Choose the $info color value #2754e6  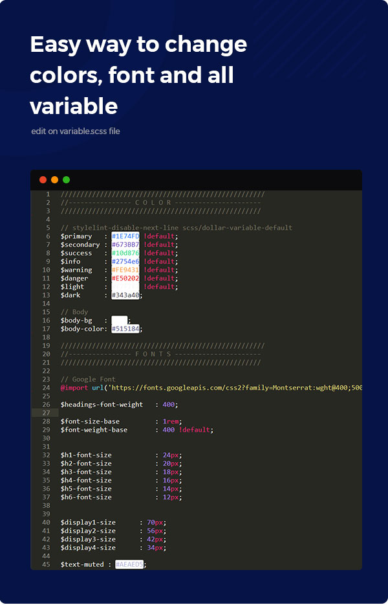125,262
